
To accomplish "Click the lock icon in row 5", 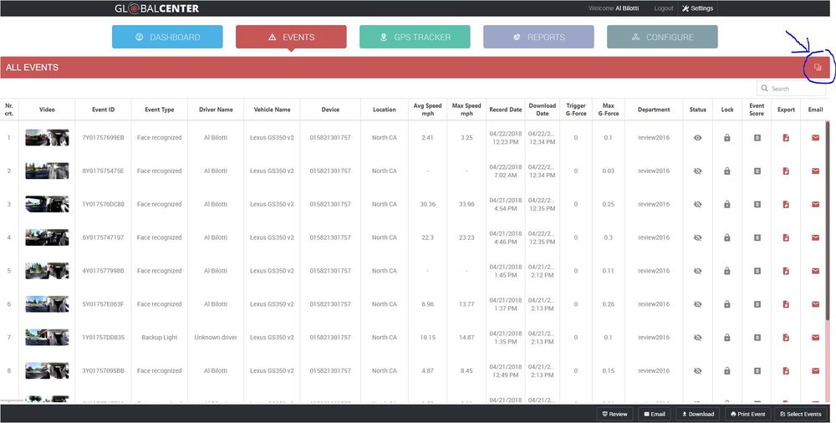I will click(x=727, y=271).
